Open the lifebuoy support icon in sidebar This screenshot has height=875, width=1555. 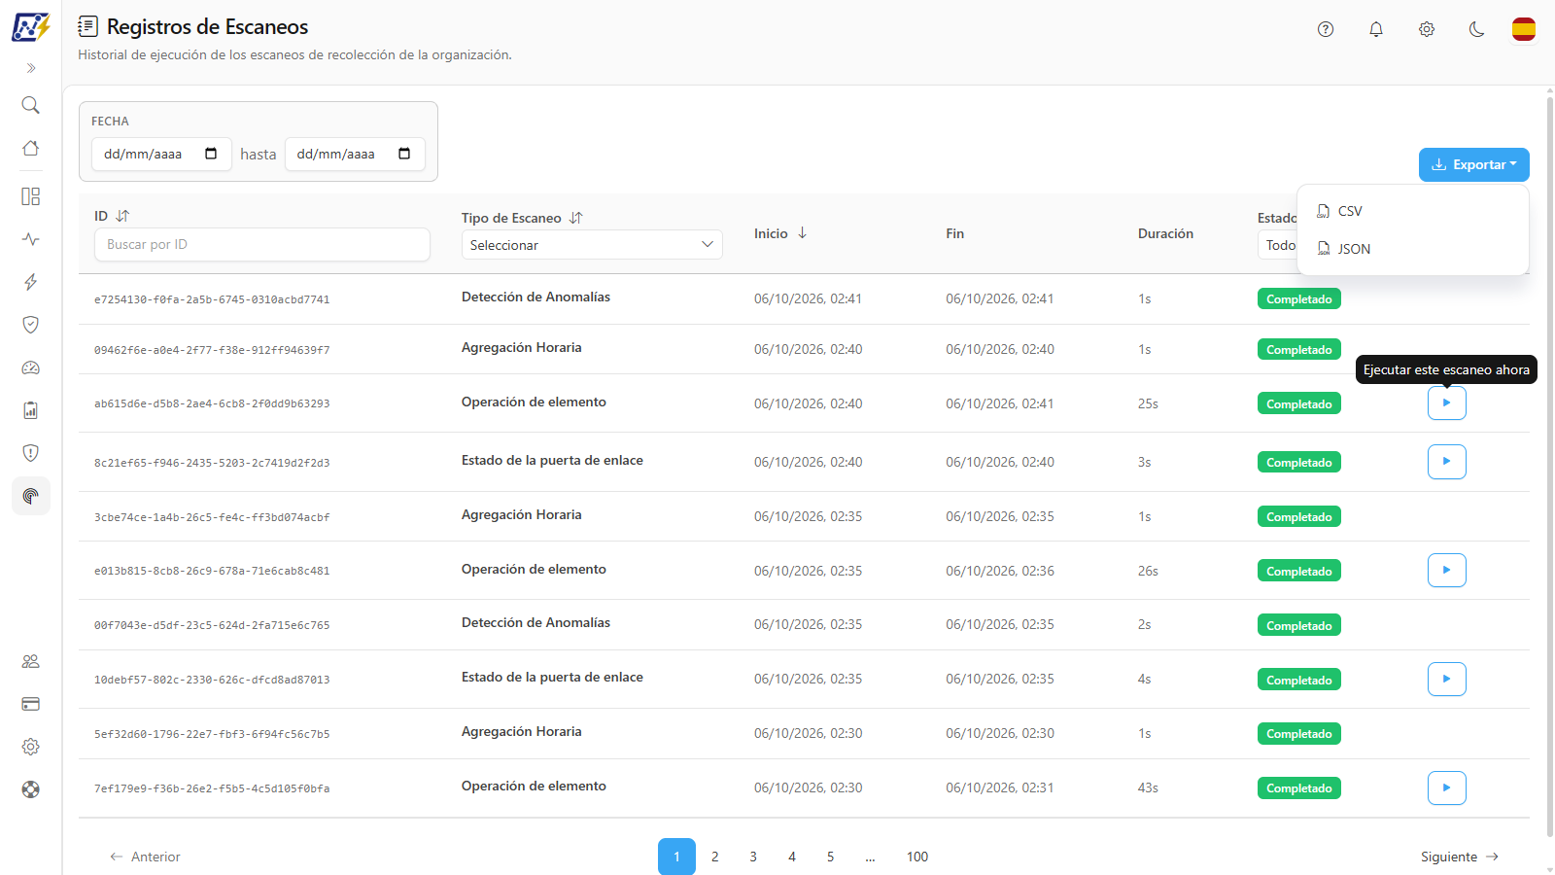pyautogui.click(x=31, y=789)
